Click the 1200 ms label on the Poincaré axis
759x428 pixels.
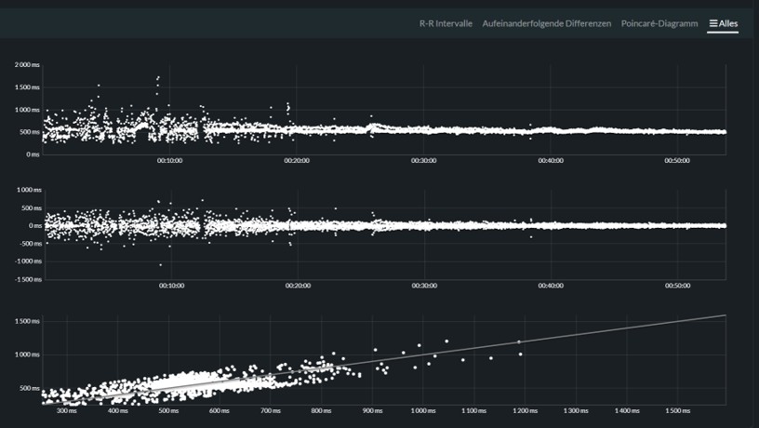526,410
